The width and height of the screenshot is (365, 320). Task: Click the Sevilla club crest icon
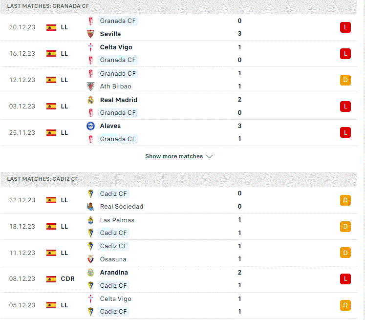90,34
